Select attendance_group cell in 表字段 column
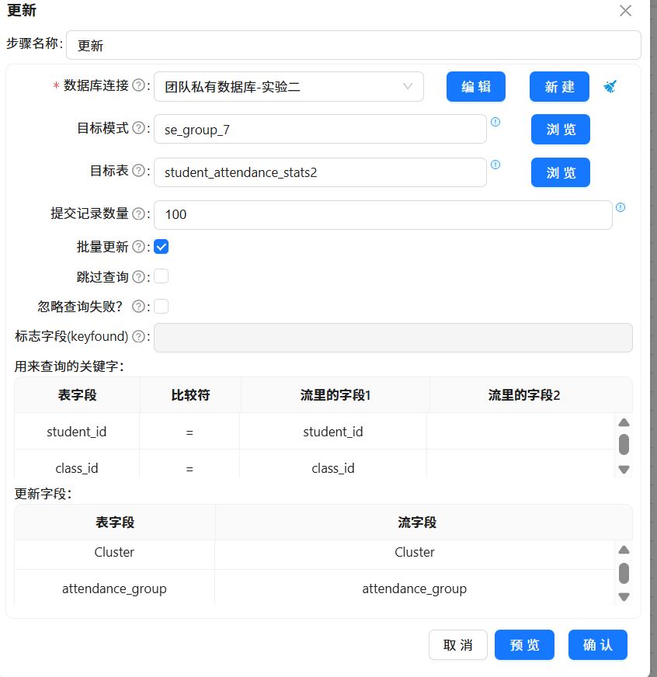The width and height of the screenshot is (657, 677). click(x=114, y=588)
